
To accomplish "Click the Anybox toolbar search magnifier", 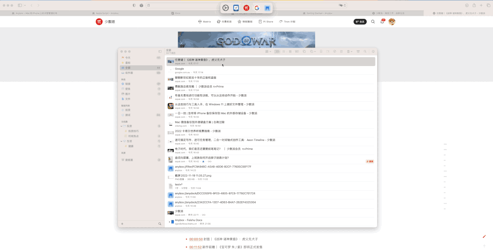I will [365, 51].
